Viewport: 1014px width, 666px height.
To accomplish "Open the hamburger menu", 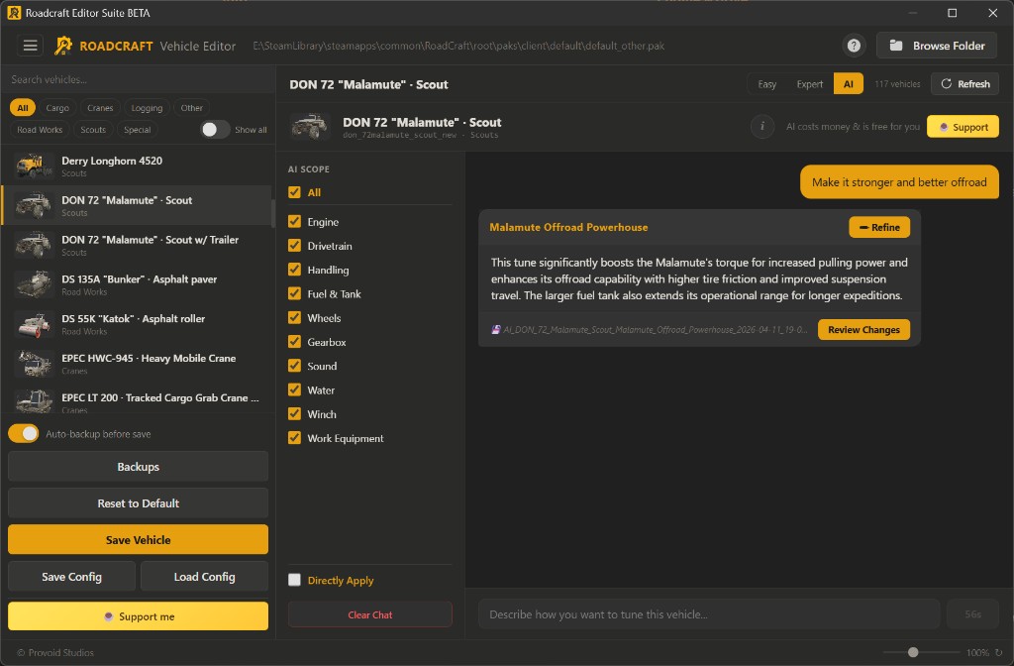I will coord(31,46).
